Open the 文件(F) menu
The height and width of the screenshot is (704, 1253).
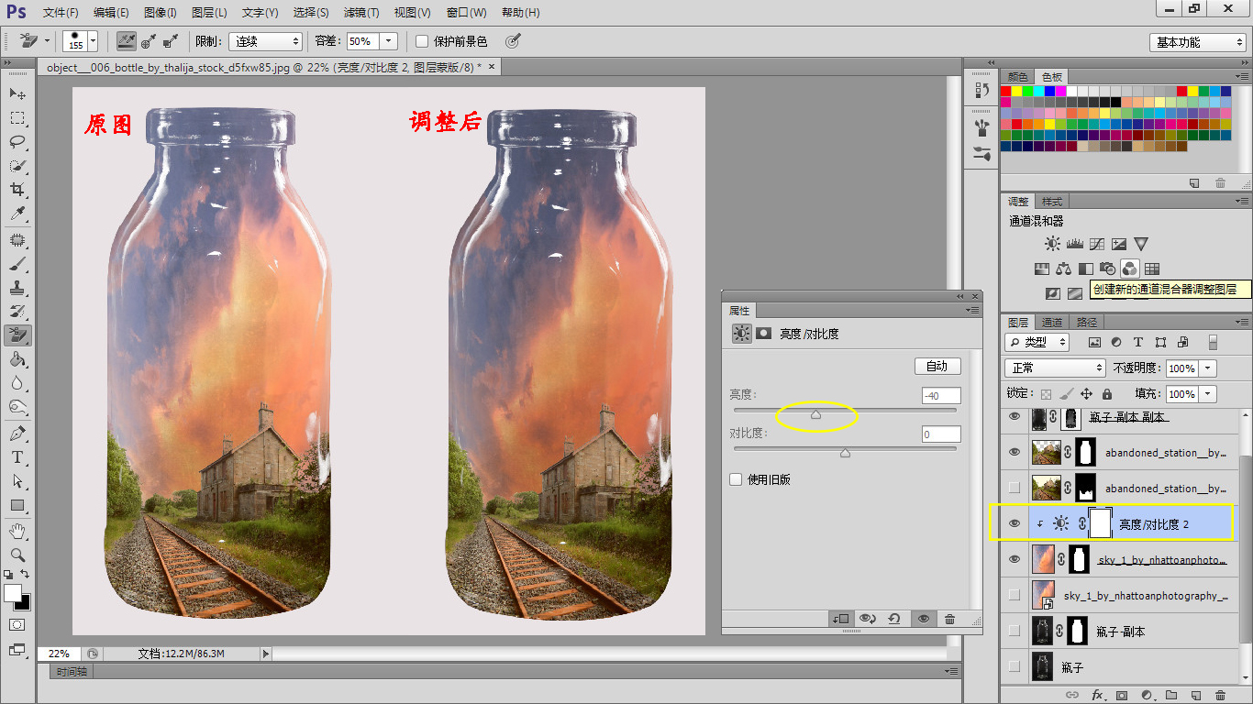coord(61,13)
